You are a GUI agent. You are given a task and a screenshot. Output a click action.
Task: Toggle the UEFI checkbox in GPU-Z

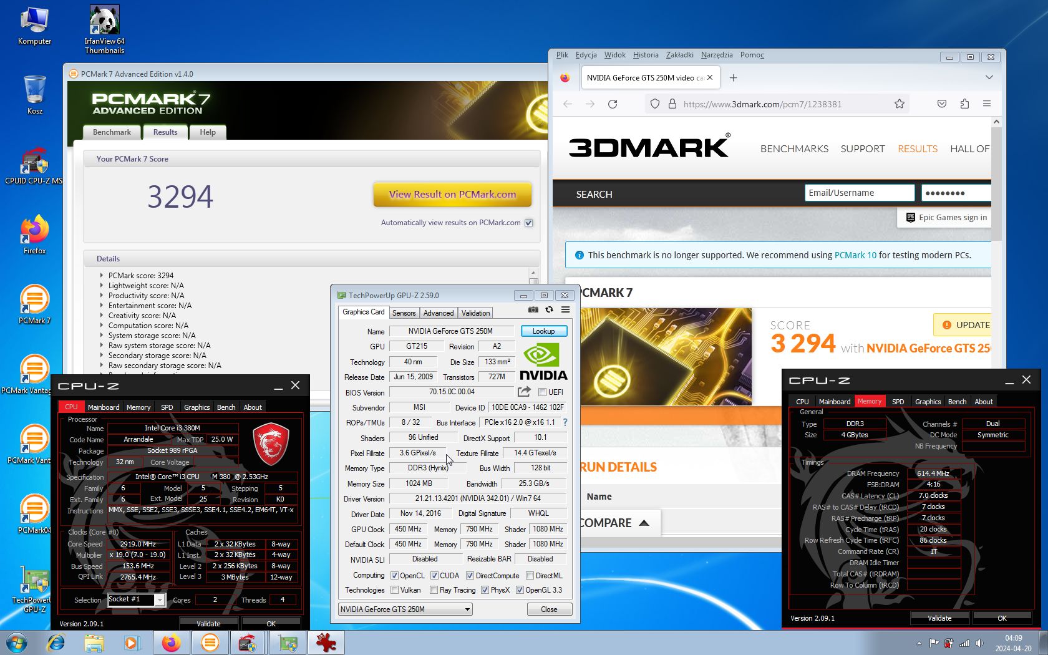[542, 392]
